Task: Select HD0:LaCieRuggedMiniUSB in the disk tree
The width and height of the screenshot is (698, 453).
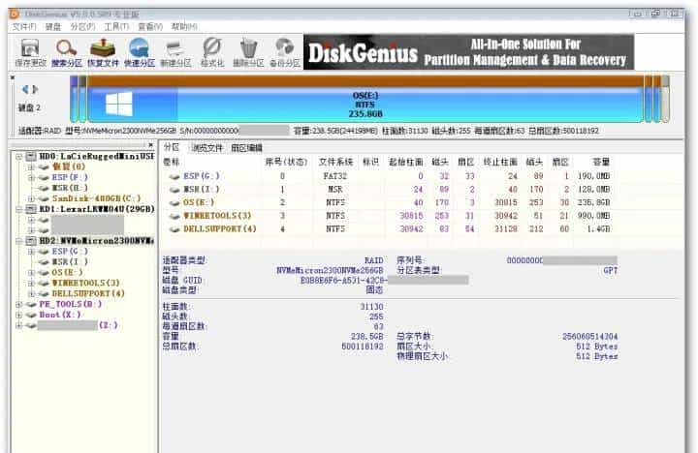Action: pyautogui.click(x=96, y=156)
